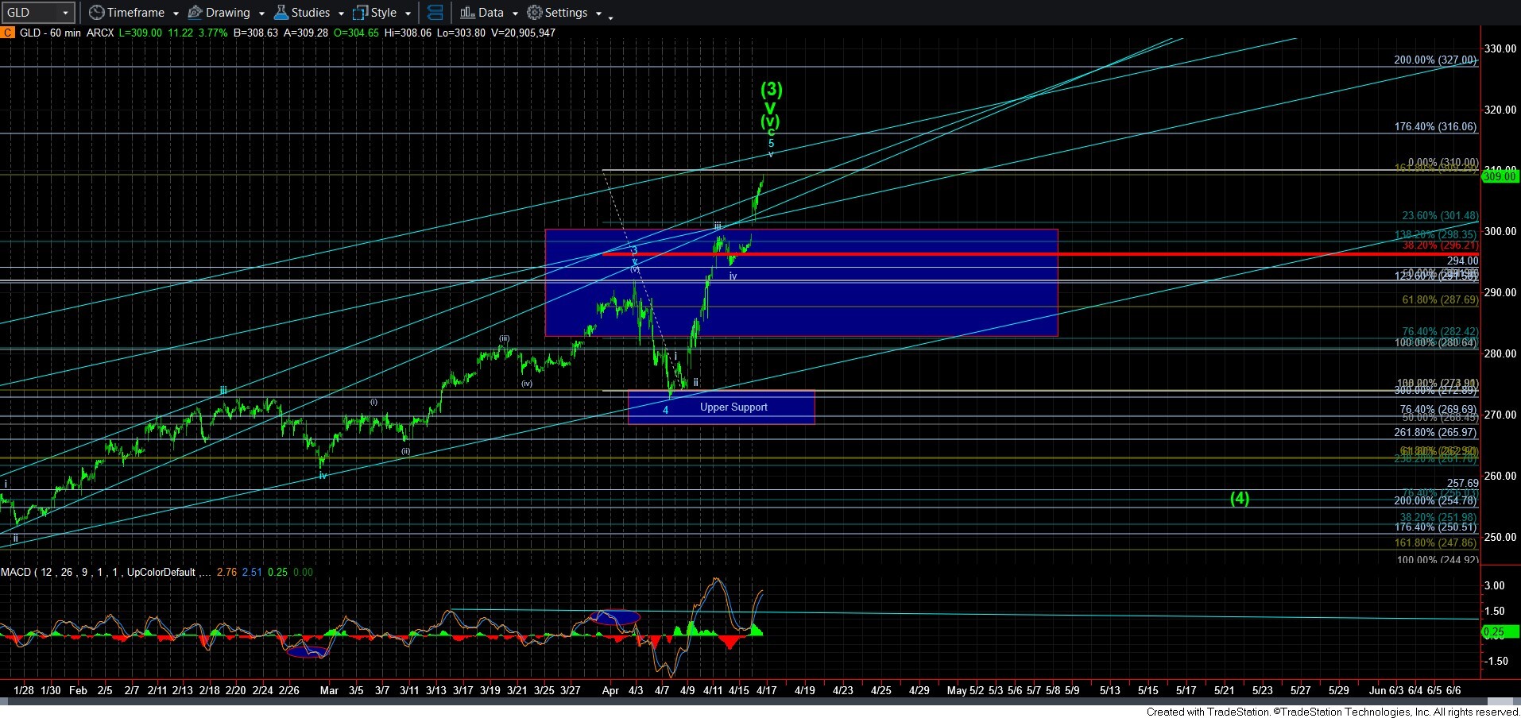
Task: Click the 270.00 price axis label
Action: pyautogui.click(x=1500, y=415)
